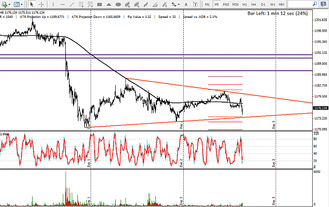This screenshot has width=329, height=207.
Task: Choose the horizontal line drawing tool
Action: pos(63,4)
